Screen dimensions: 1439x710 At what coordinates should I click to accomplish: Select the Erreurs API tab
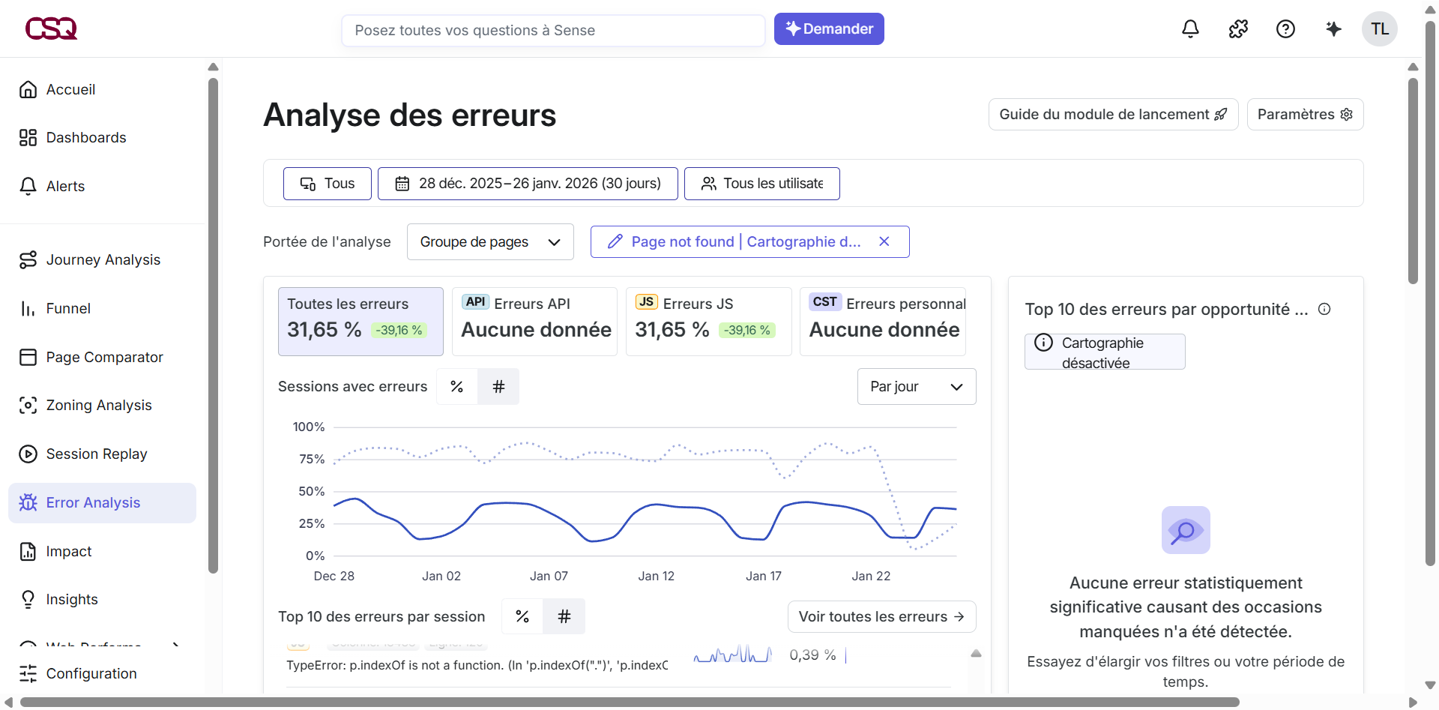click(534, 321)
